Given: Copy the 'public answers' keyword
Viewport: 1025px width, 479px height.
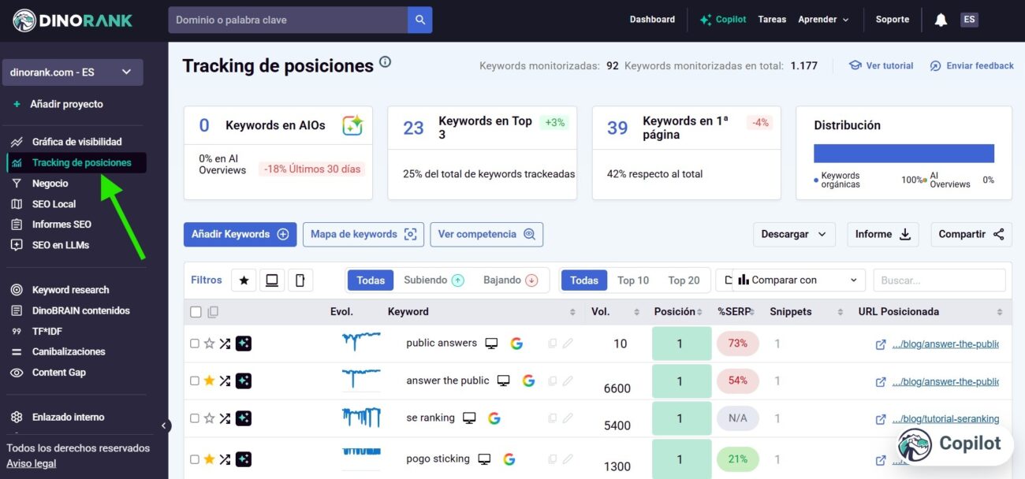Looking at the screenshot, I should point(553,343).
